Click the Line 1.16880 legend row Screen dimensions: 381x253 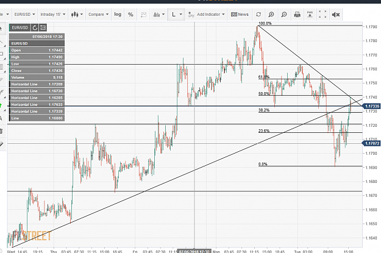[37, 118]
